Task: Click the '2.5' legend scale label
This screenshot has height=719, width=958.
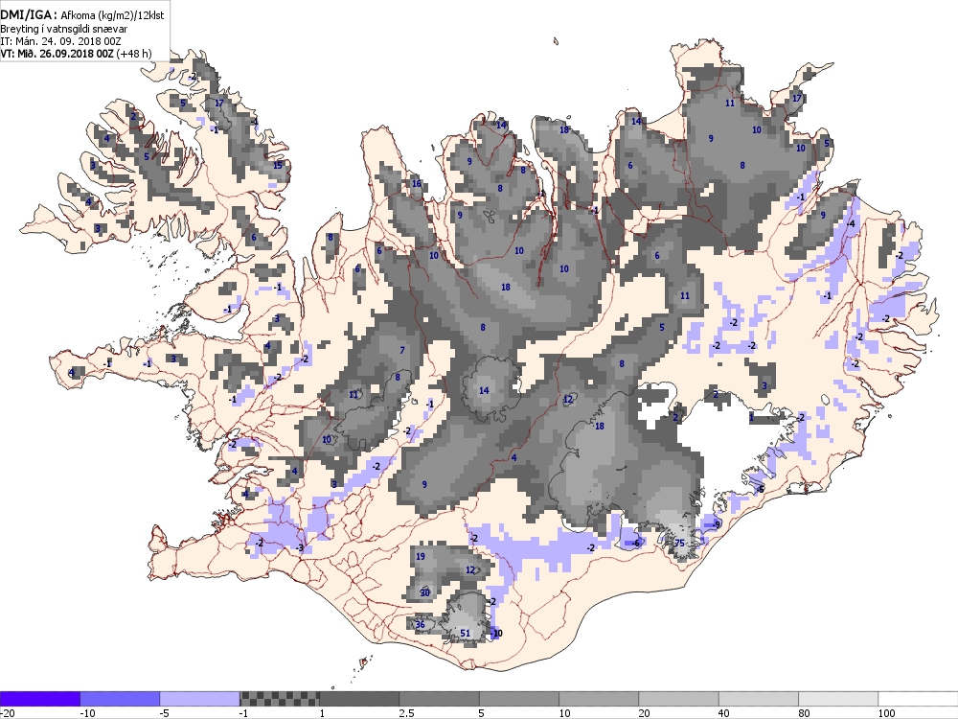Action: point(406,713)
